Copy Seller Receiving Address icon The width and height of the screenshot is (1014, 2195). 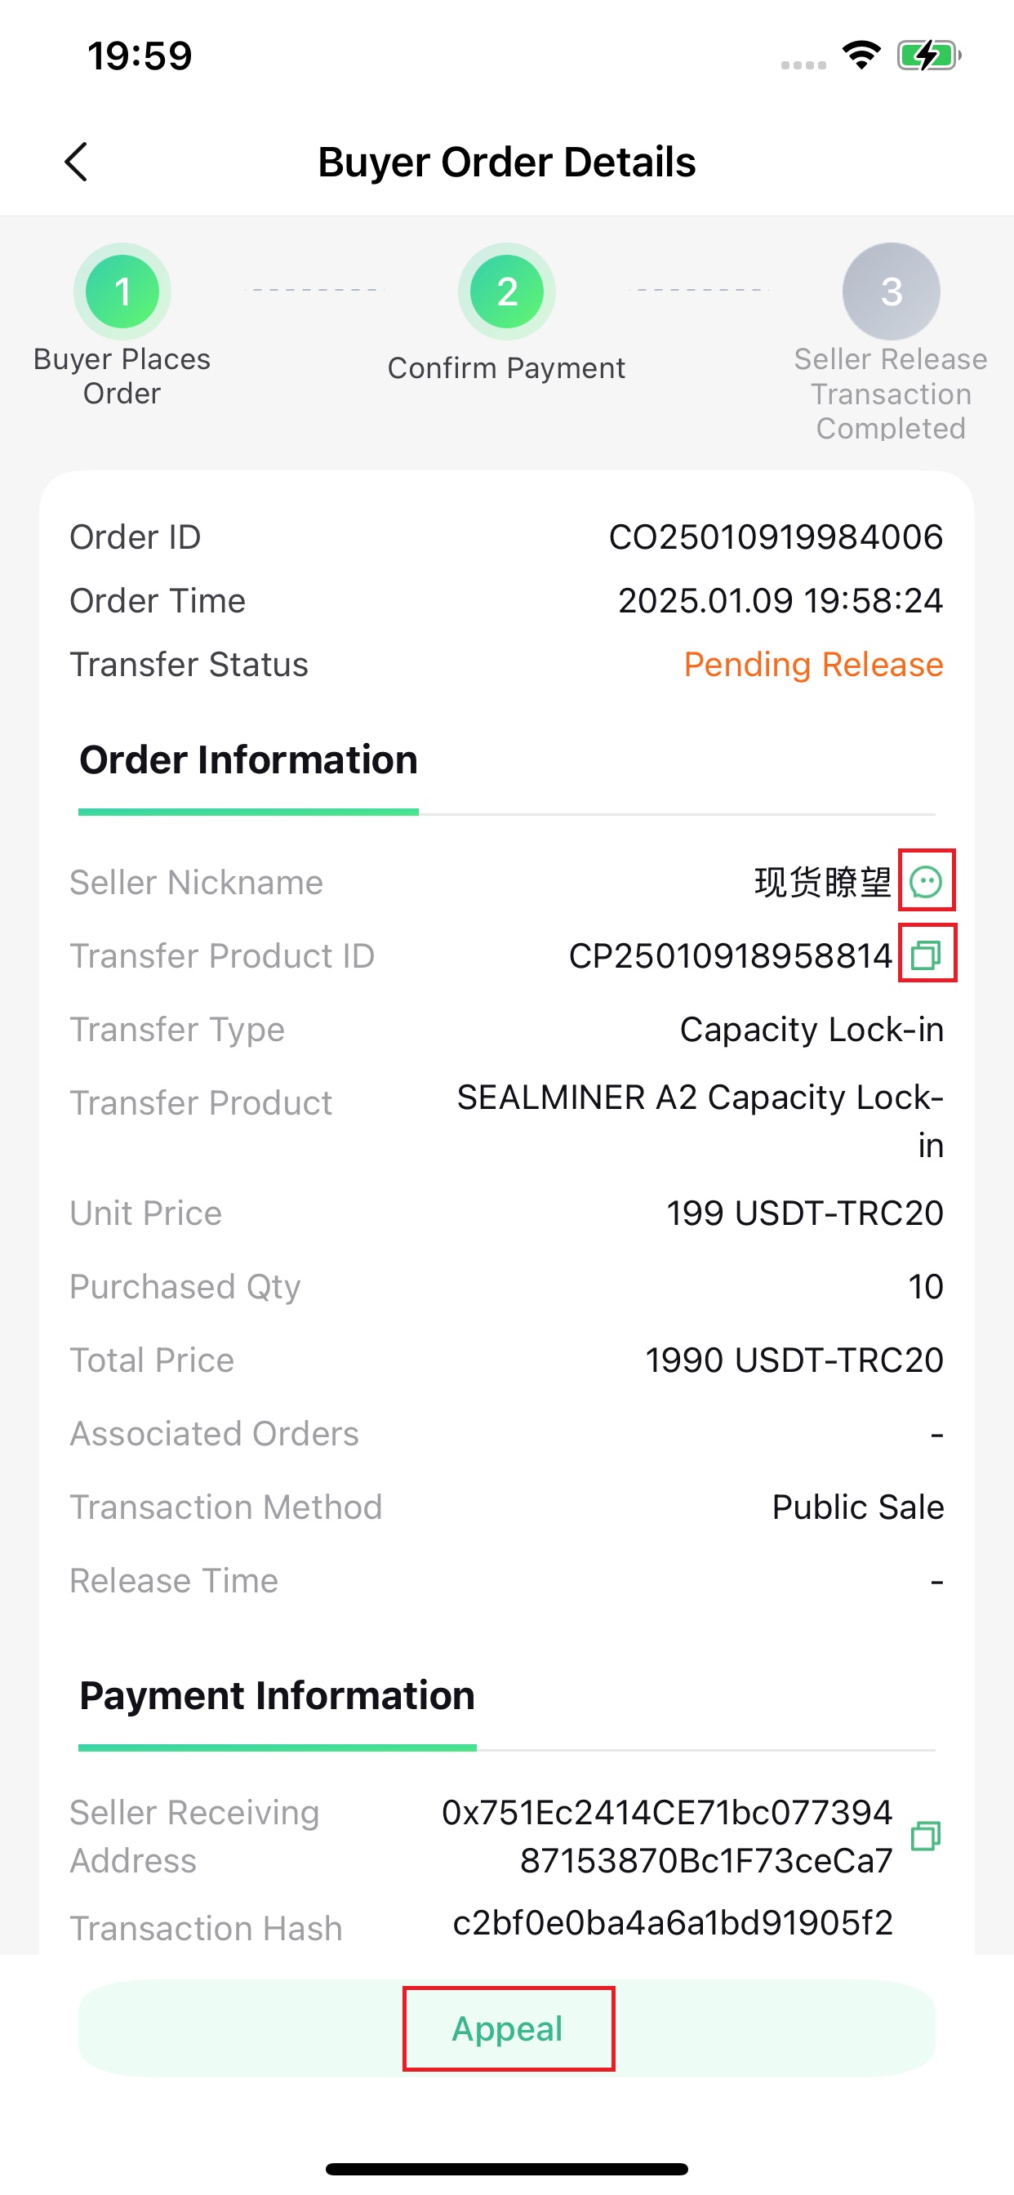click(x=925, y=1836)
